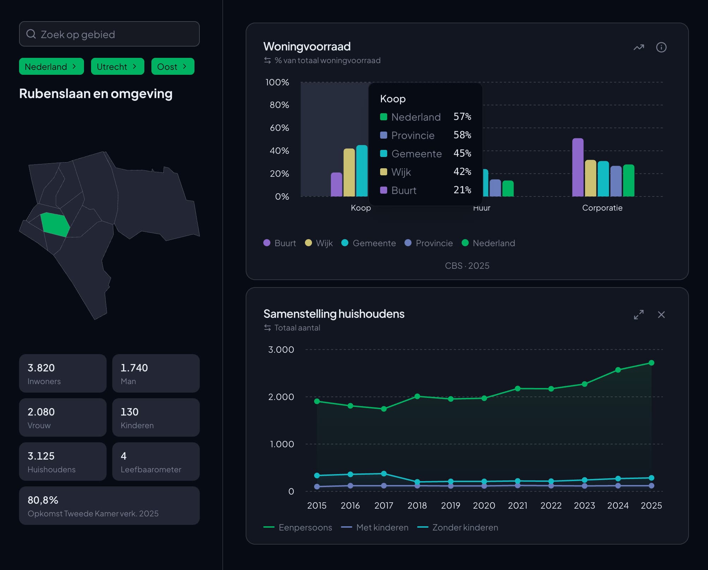Select the Koop category label

[x=361, y=208]
